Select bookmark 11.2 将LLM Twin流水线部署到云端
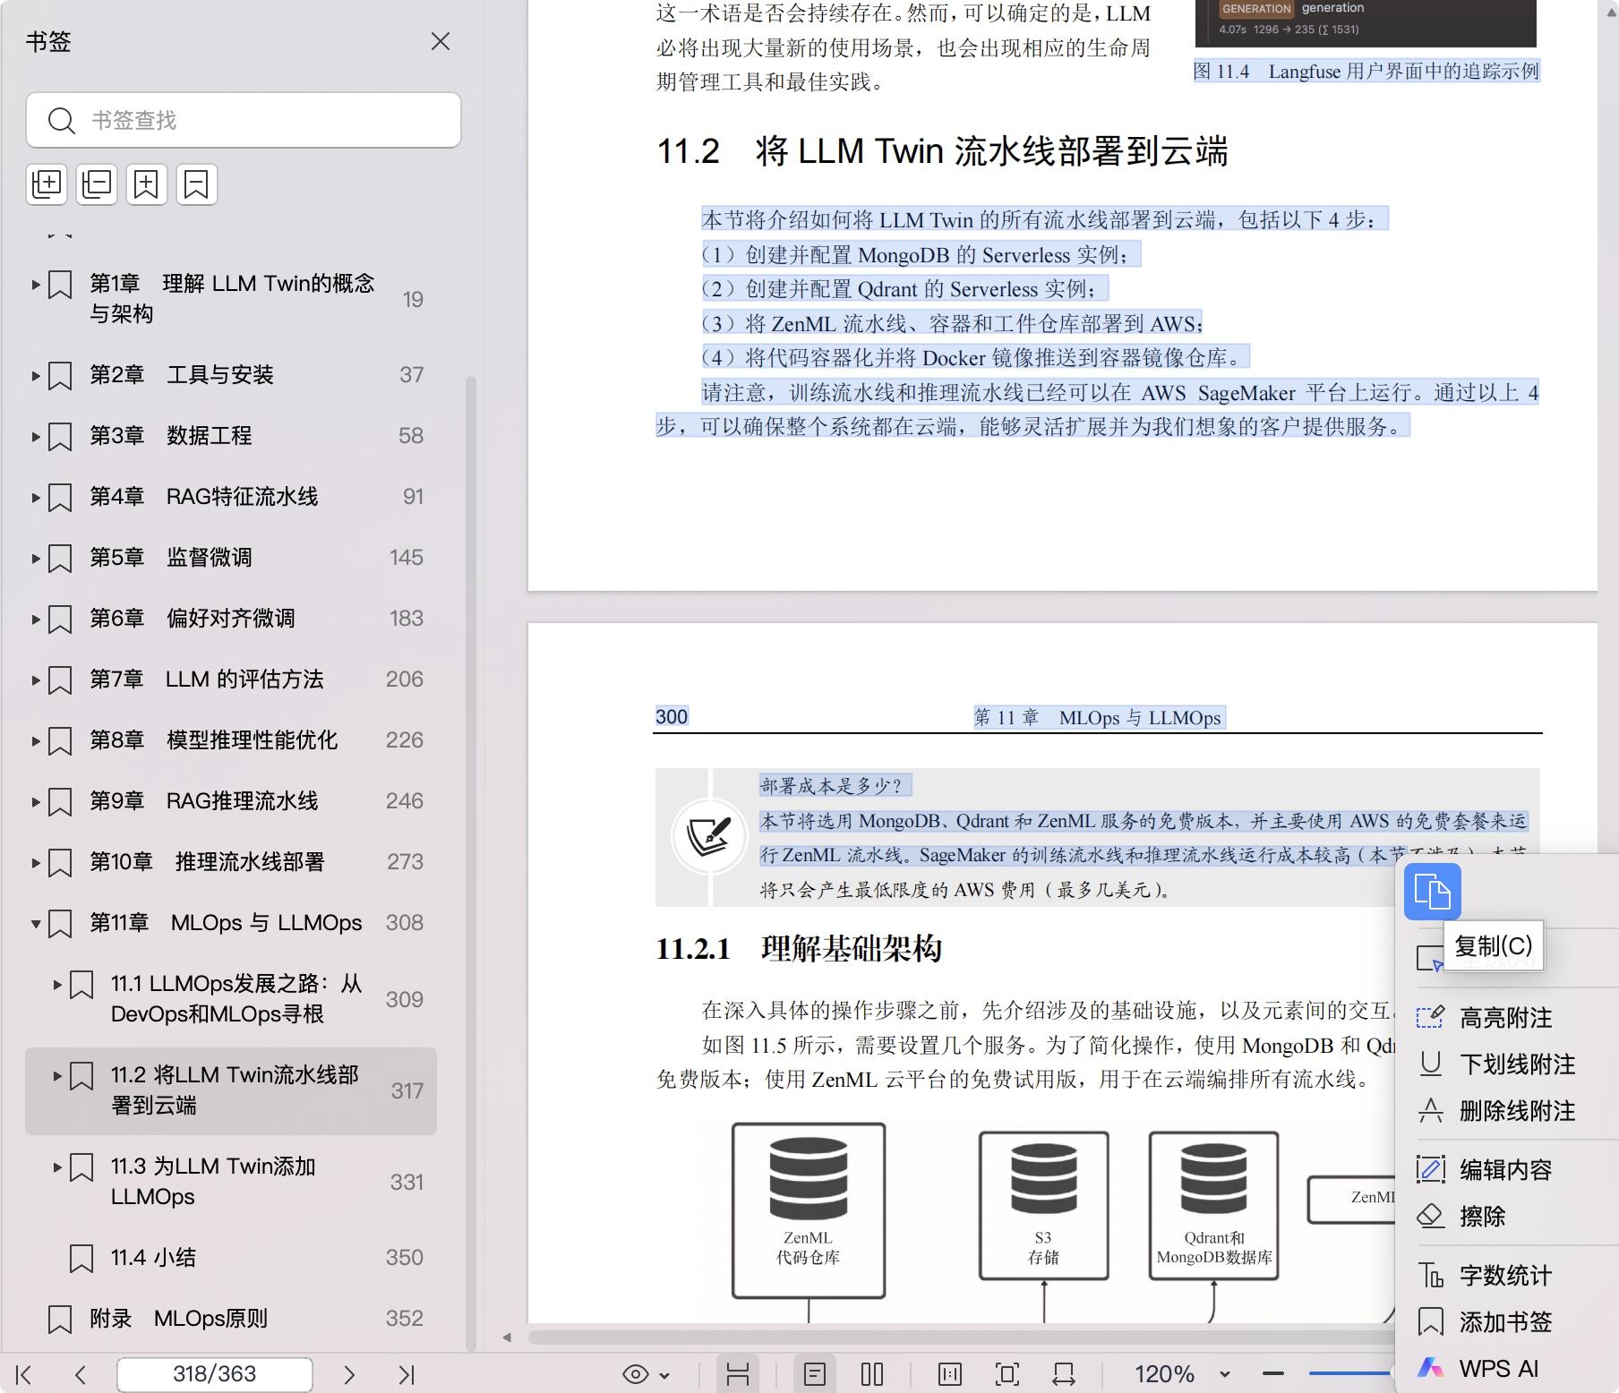This screenshot has width=1619, height=1393. click(231, 1090)
